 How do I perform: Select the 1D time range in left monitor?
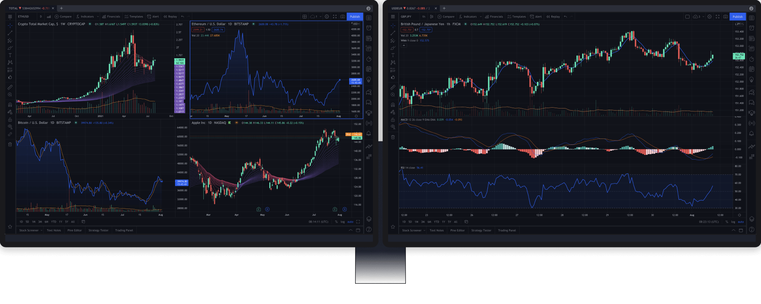click(x=21, y=222)
